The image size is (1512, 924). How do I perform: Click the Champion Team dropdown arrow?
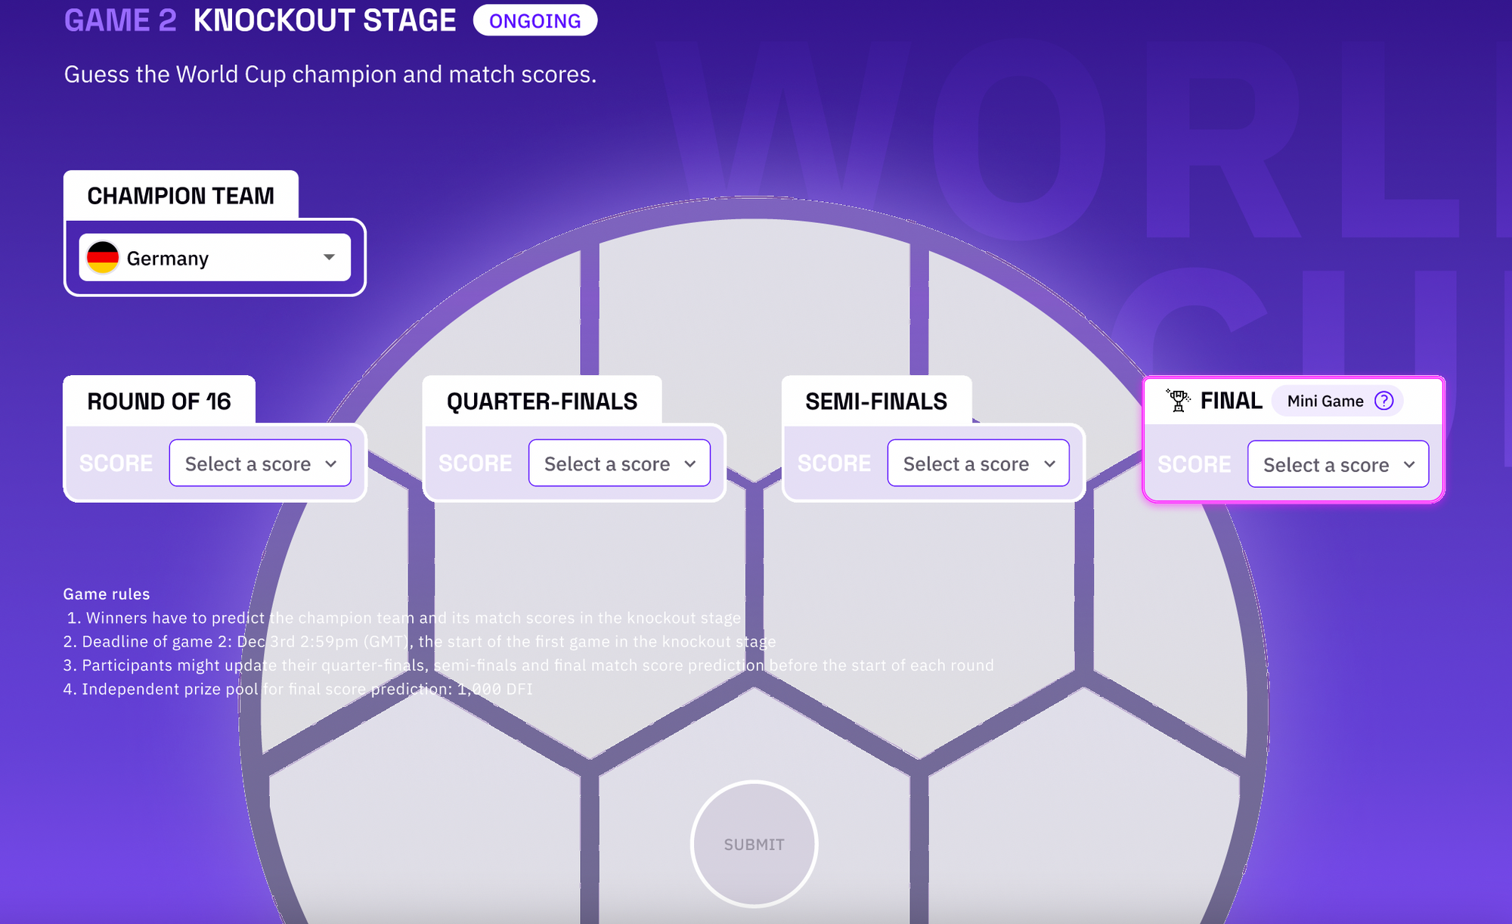[x=329, y=257]
